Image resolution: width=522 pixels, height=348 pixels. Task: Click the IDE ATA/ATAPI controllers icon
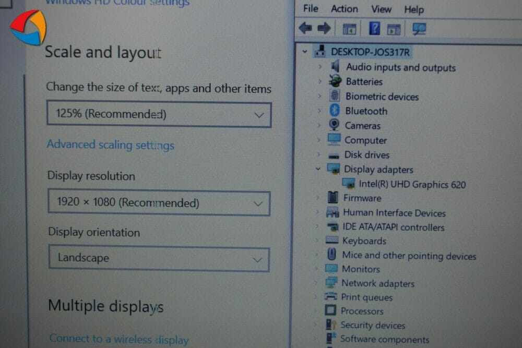[333, 227]
